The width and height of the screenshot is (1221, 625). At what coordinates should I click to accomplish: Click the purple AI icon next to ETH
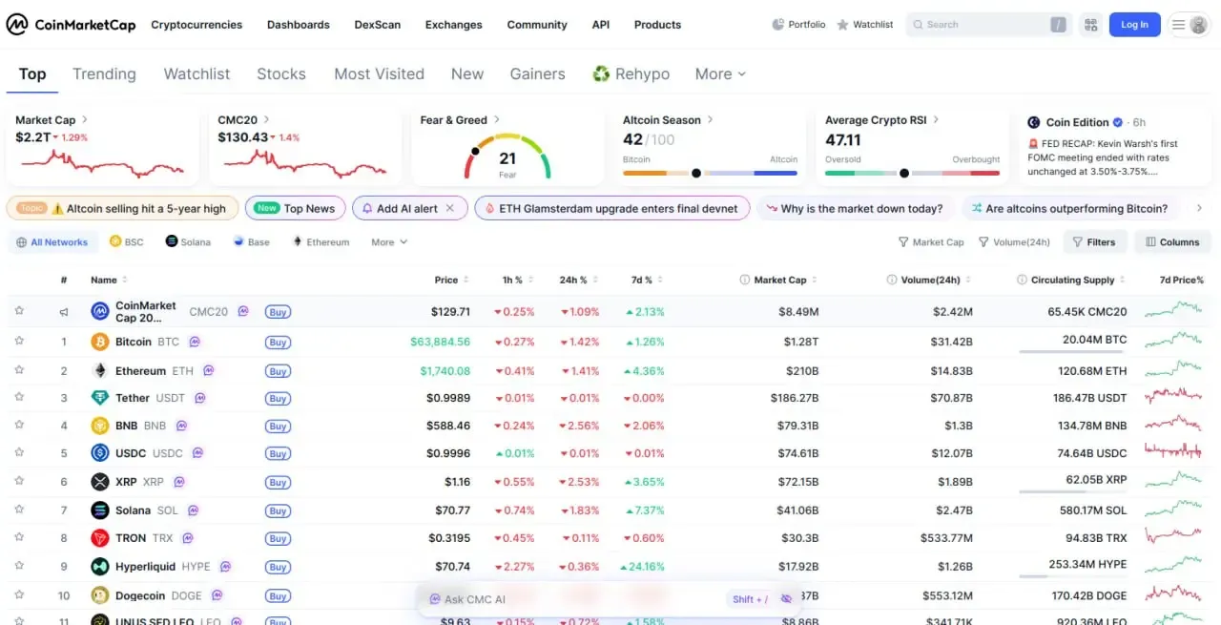[209, 370]
